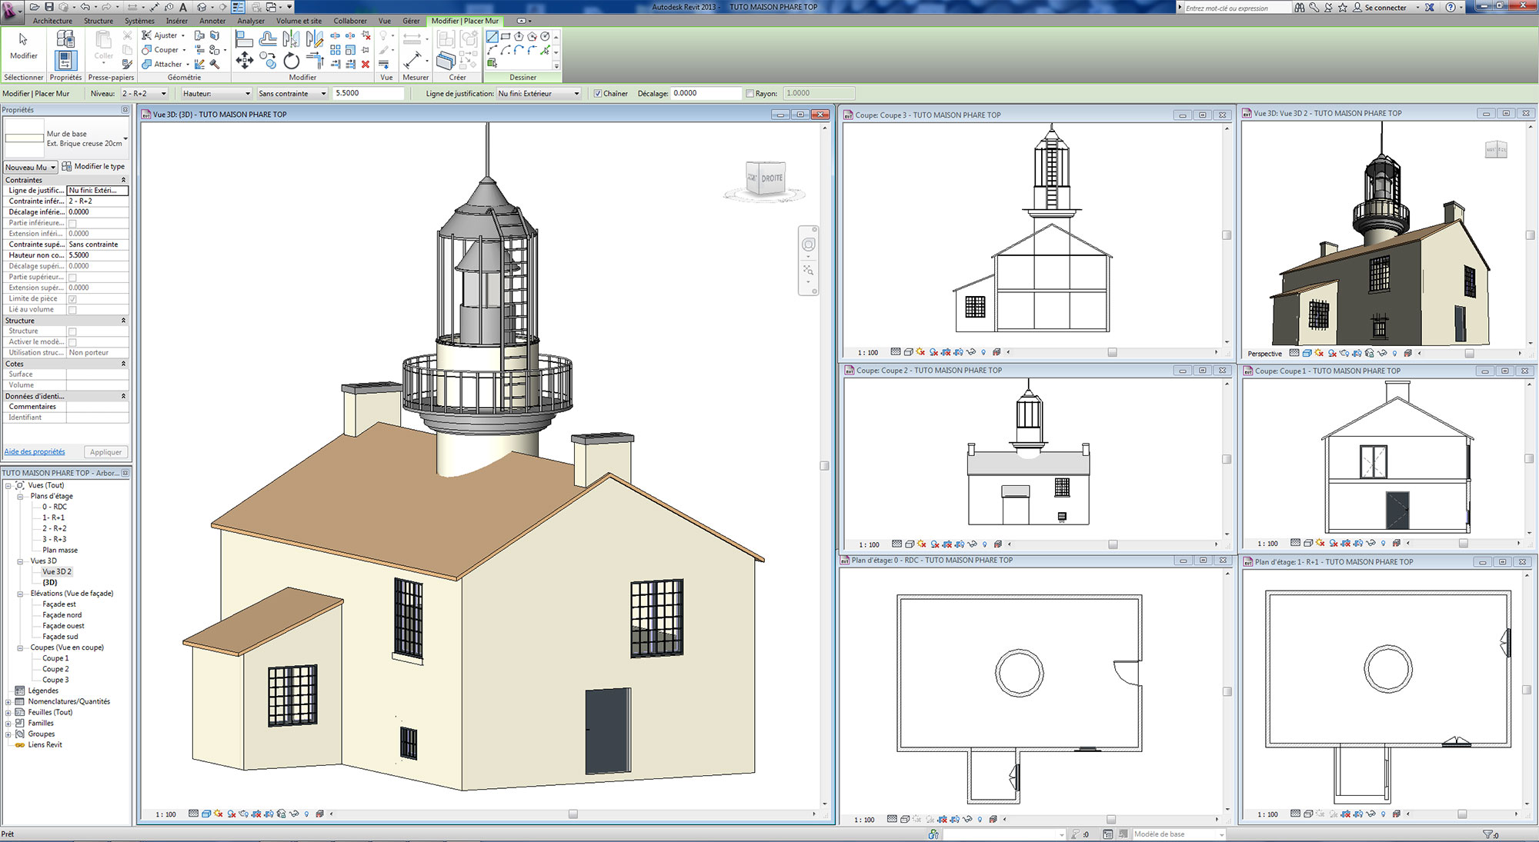Image resolution: width=1539 pixels, height=842 pixels.
Task: Choose the Line draw tool
Action: (492, 36)
